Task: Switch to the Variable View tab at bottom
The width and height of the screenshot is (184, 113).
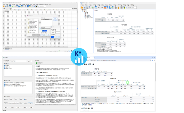Action: click(x=11, y=49)
